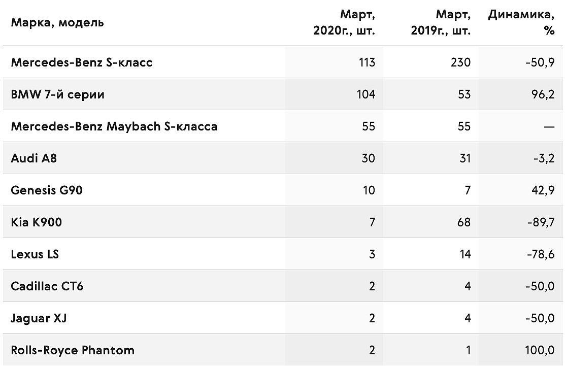The width and height of the screenshot is (565, 368).
Task: Select the Kia K900 row label
Action: click(x=37, y=222)
